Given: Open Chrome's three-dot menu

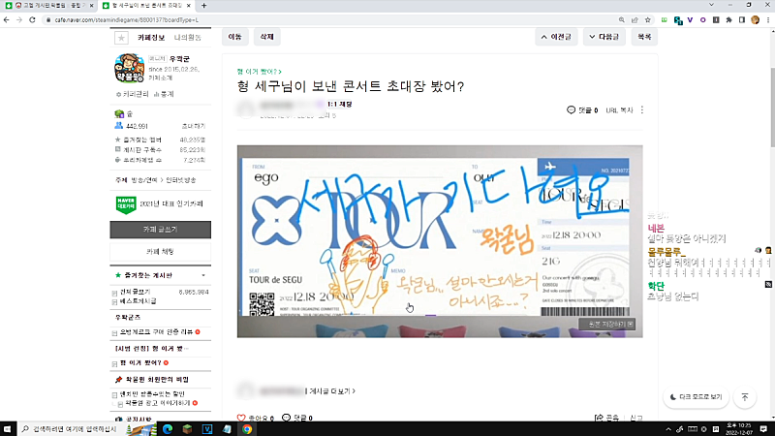Looking at the screenshot, I should tap(767, 19).
